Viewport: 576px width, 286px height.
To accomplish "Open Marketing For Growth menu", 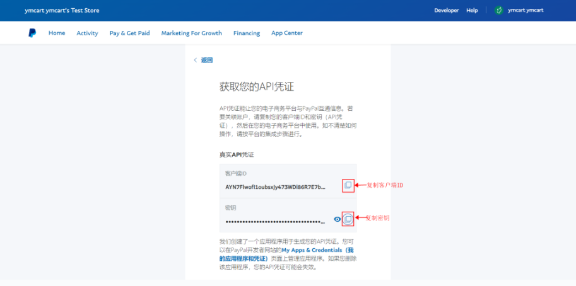I will coord(191,33).
